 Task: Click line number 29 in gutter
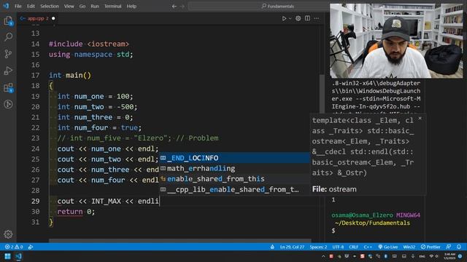(35, 201)
